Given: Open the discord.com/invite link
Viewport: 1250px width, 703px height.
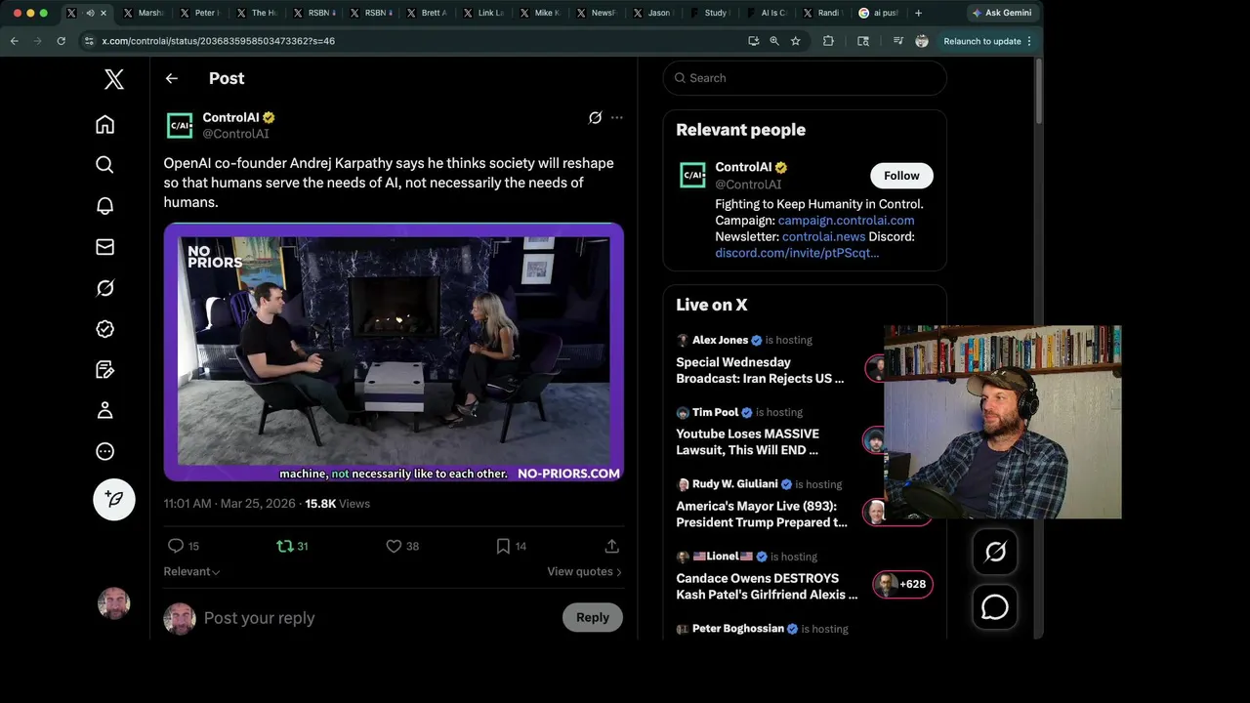Looking at the screenshot, I should 797,253.
